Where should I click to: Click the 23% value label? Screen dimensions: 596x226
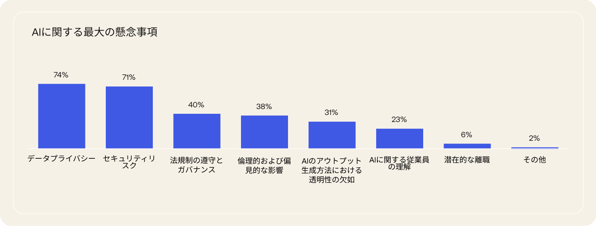[399, 120]
